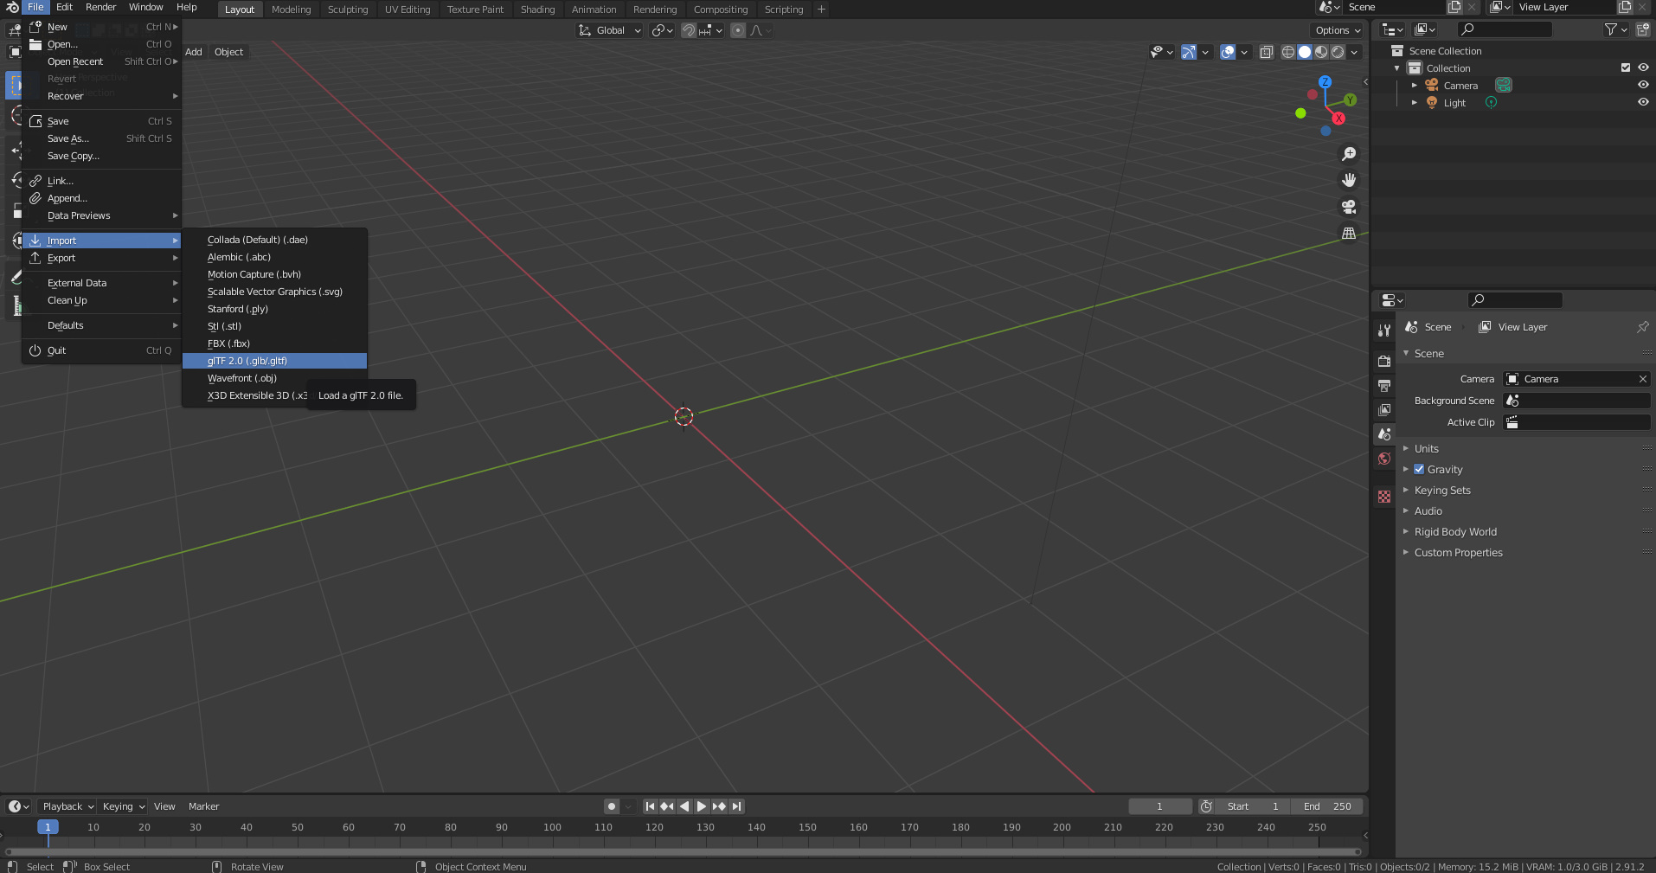Viewport: 1656px width, 873px height.
Task: Expand the Units panel
Action: pos(1426,449)
